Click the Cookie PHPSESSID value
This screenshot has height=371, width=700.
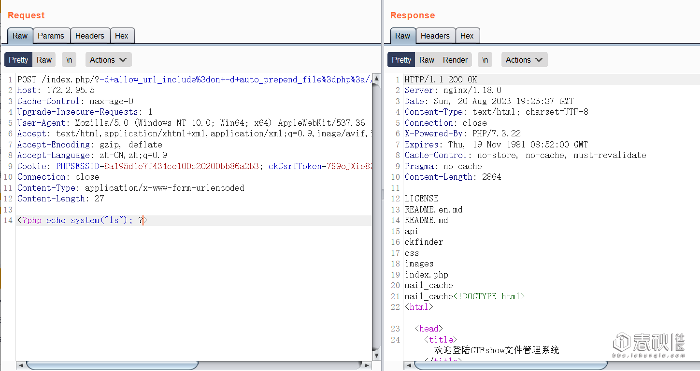(182, 166)
